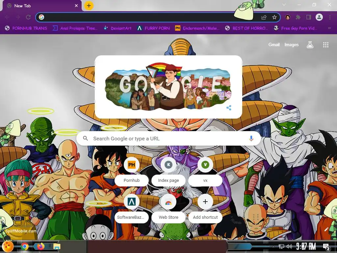Click the yellow new tab plus button

tap(89, 6)
